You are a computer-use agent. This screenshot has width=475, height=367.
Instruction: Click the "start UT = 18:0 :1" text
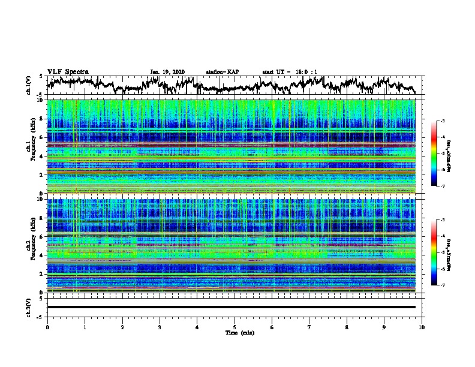(290, 72)
